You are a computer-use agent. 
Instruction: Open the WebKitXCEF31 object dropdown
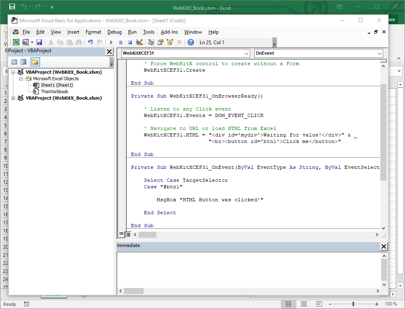click(247, 53)
